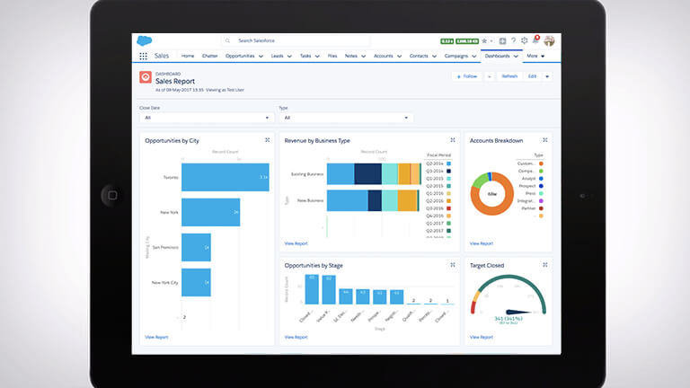Open the user profile avatar
The height and width of the screenshot is (388, 690).
[x=549, y=40]
